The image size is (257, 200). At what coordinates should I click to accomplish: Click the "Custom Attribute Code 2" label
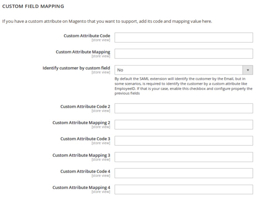coord(85,107)
